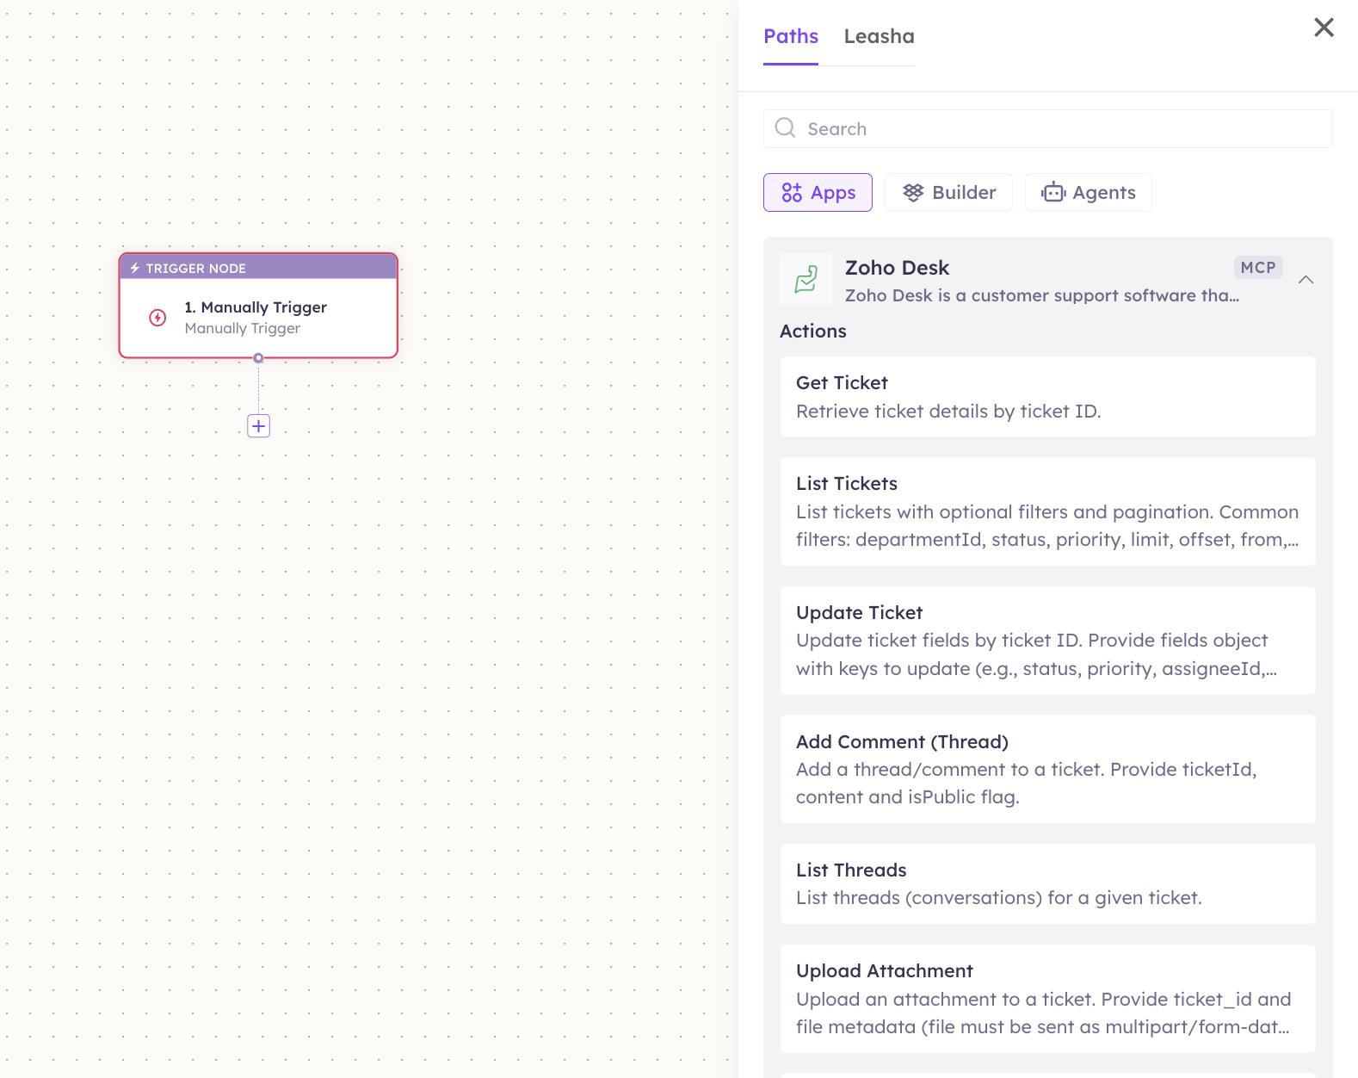
Task: Choose the Get Ticket action
Action: (1047, 397)
